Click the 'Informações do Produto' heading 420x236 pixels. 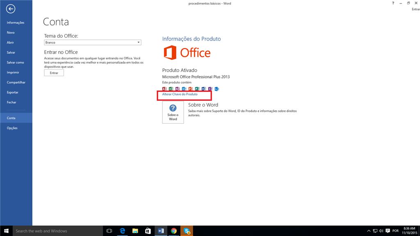click(x=192, y=39)
